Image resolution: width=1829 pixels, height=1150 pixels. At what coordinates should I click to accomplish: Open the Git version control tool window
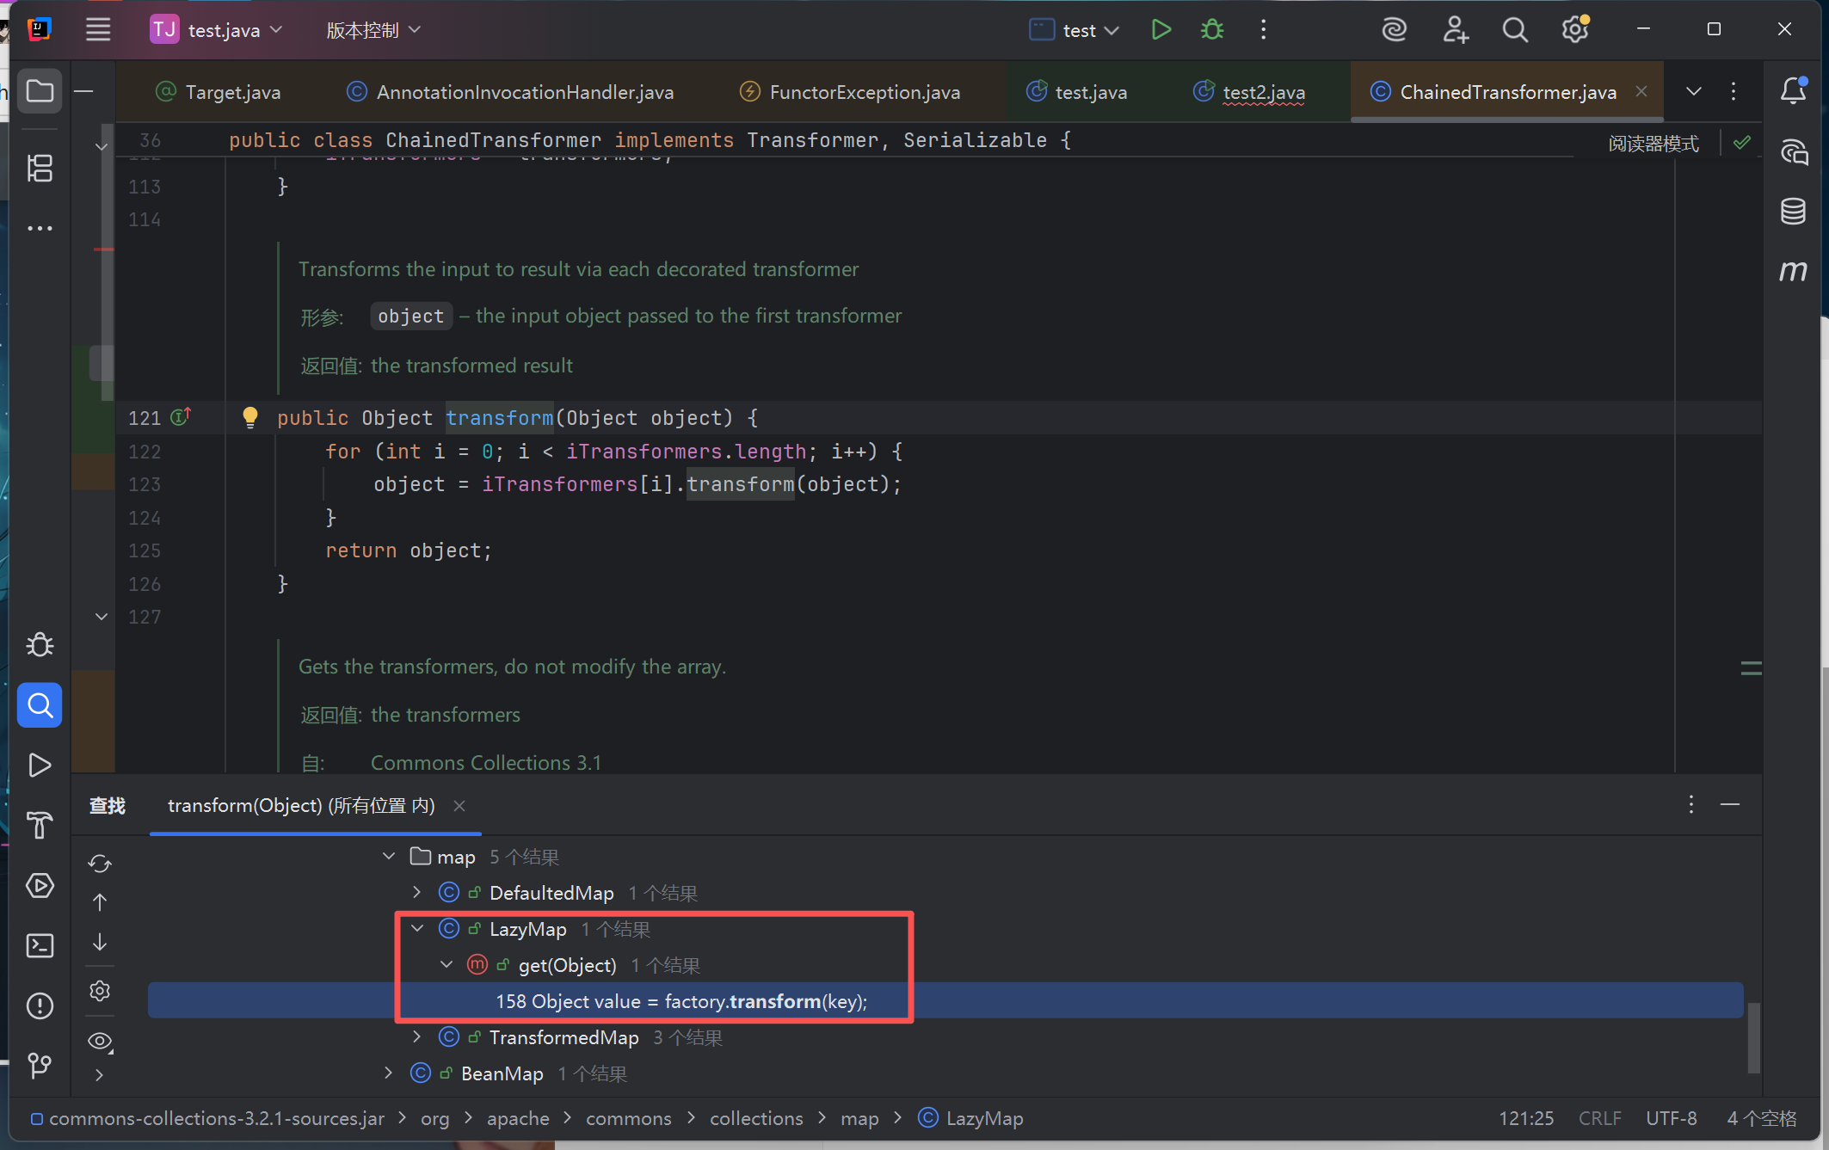[x=40, y=1066]
